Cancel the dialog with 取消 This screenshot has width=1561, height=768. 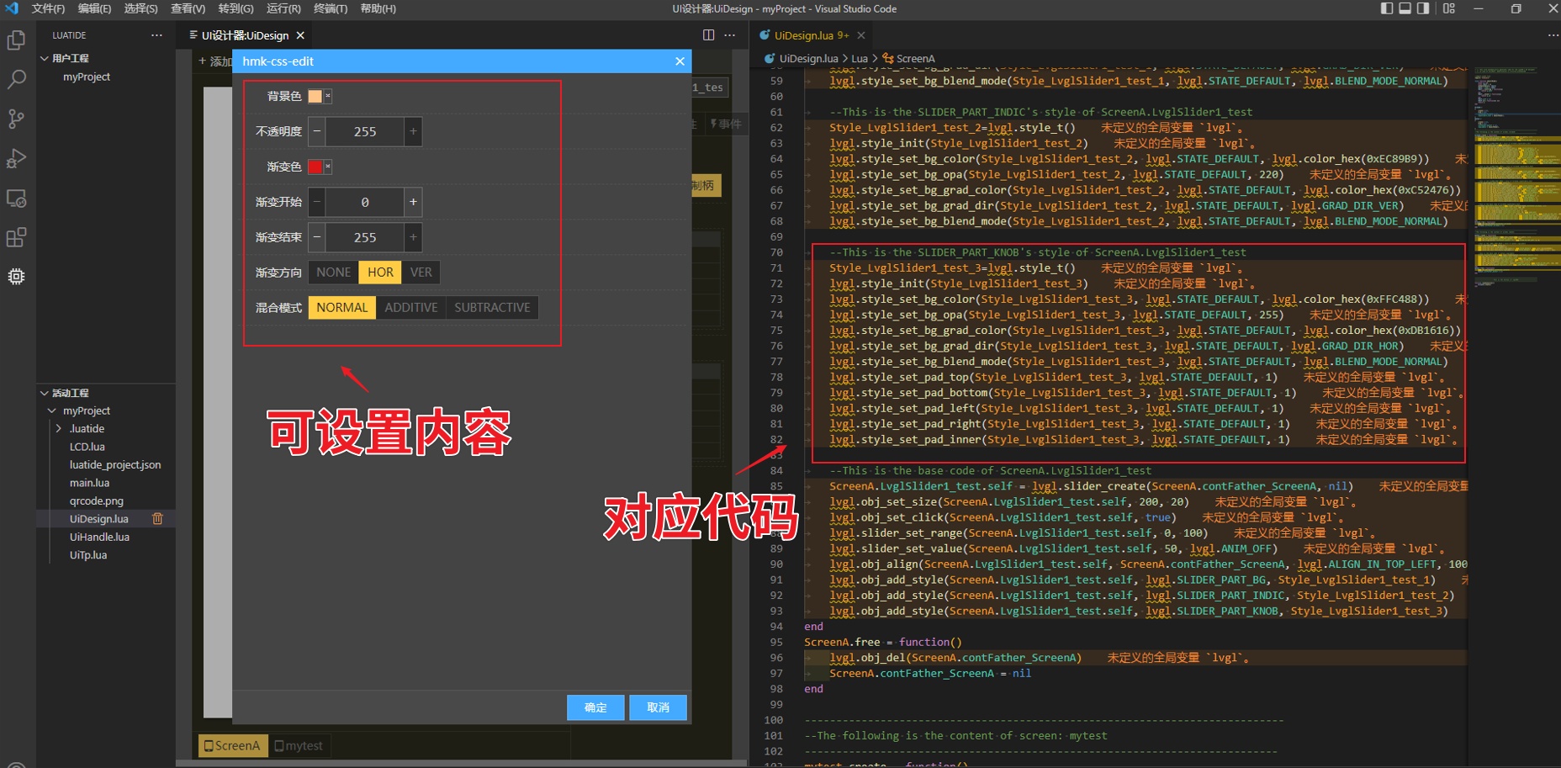coord(657,707)
